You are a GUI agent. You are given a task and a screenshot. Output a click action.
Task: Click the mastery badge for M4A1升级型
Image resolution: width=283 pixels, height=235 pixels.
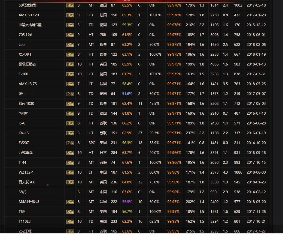coord(70,202)
